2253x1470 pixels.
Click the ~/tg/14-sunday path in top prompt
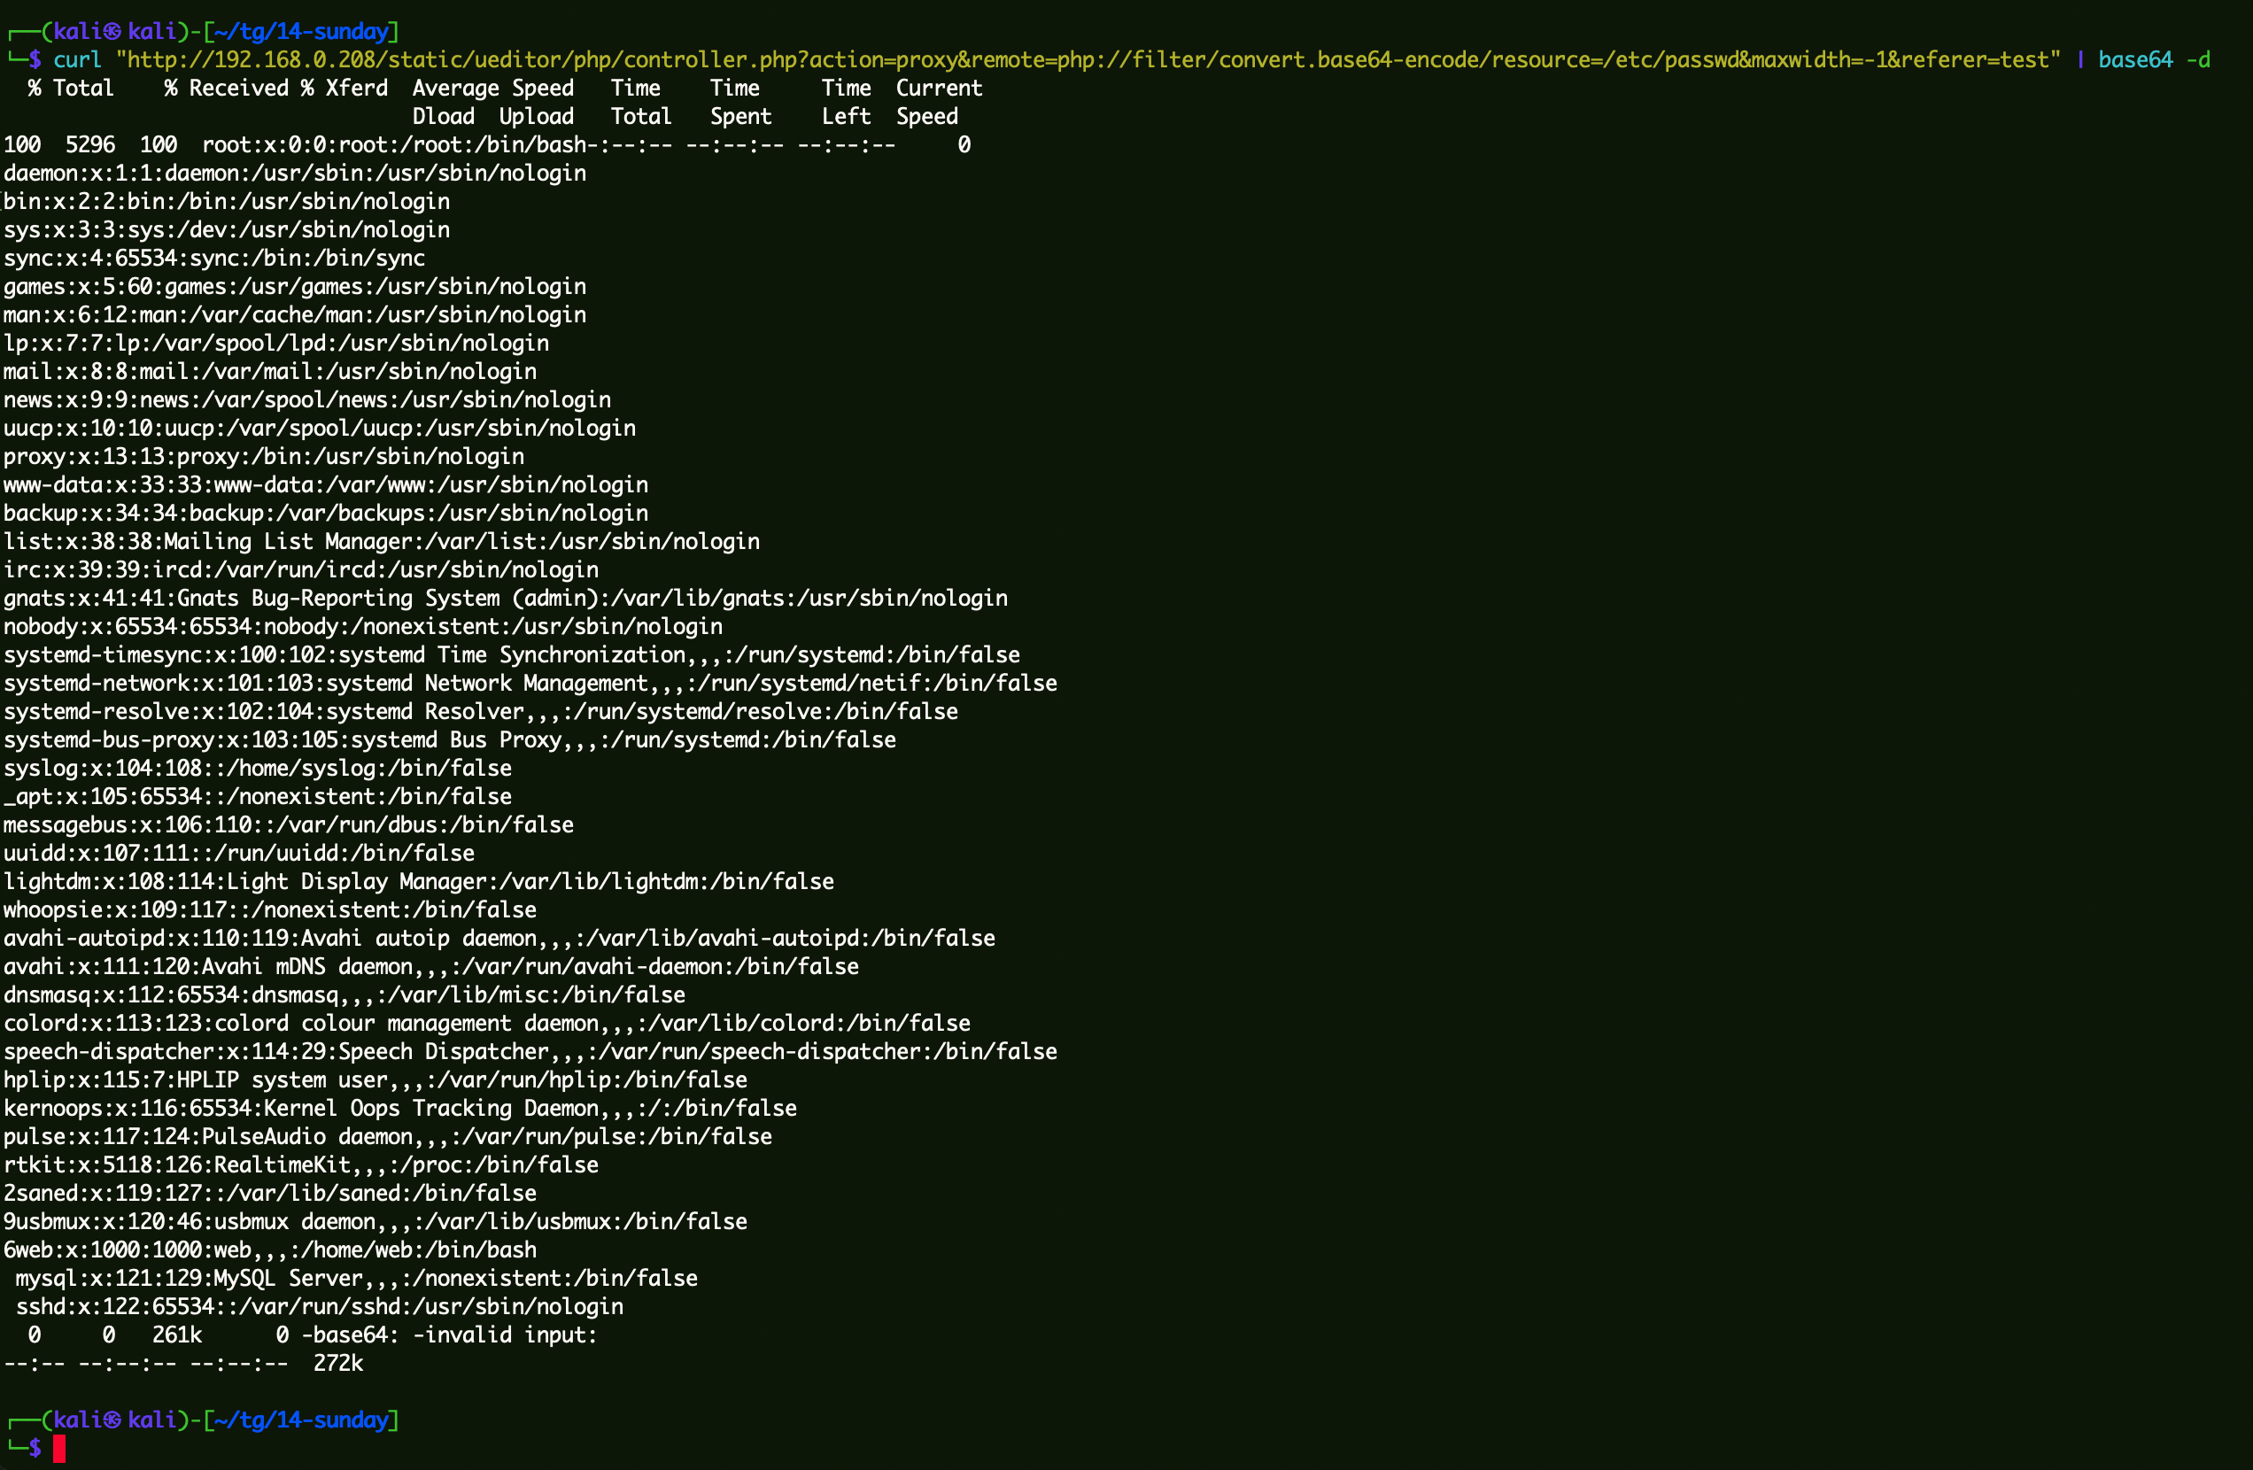pyautogui.click(x=301, y=31)
